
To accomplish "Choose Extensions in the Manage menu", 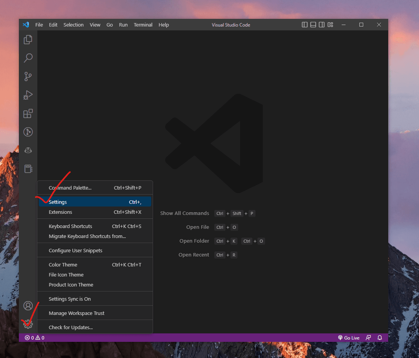I will 95,212.
